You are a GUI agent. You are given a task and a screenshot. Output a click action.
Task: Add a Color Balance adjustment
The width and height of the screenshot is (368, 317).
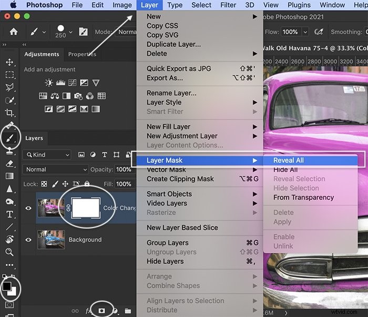[x=55, y=96]
